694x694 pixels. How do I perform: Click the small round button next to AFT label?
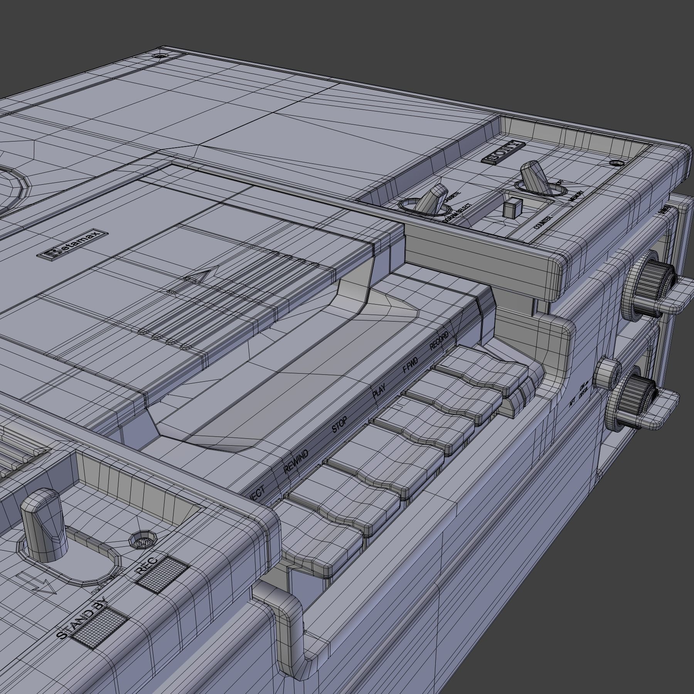point(607,374)
